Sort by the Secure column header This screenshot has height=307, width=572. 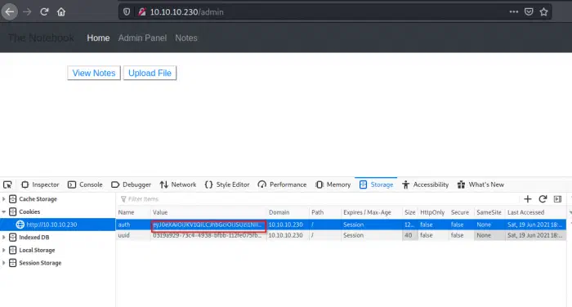coord(461,212)
